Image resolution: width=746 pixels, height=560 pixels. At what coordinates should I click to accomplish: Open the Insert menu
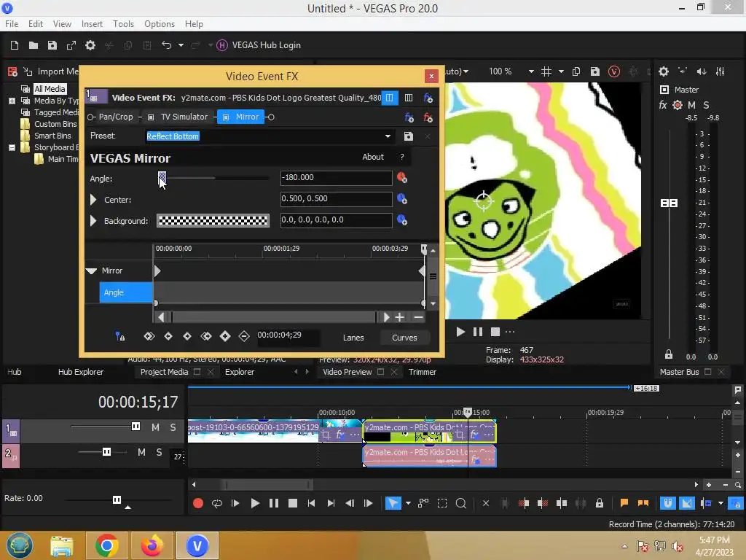coord(92,24)
